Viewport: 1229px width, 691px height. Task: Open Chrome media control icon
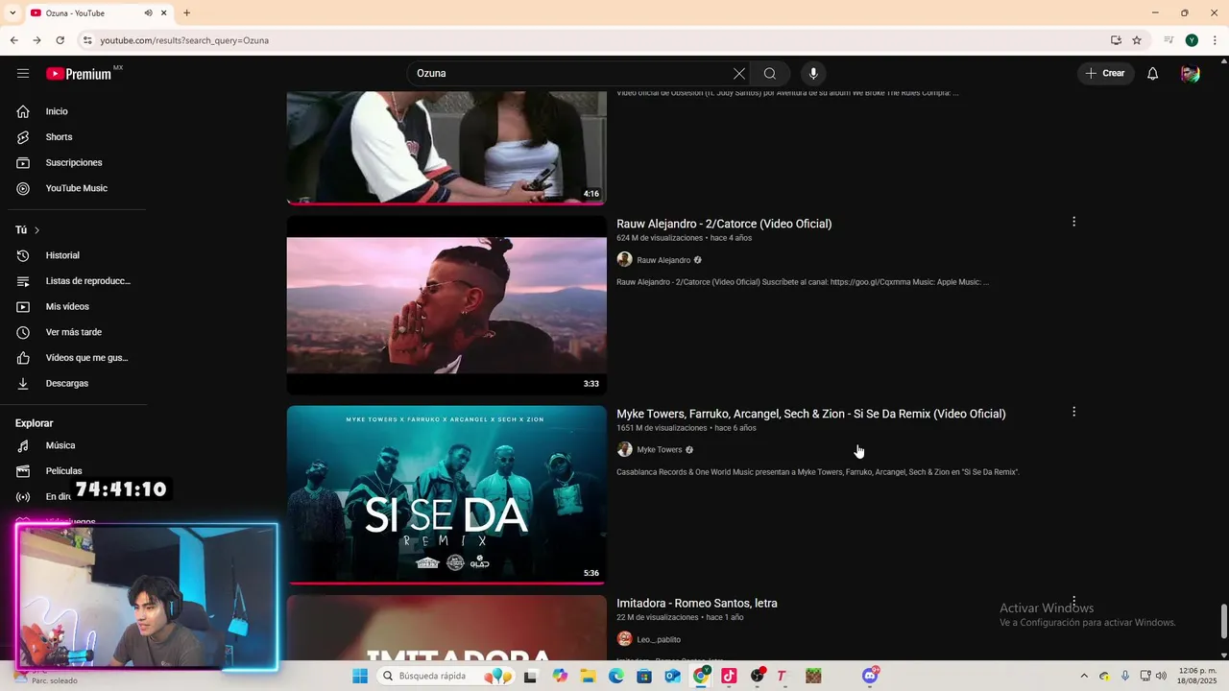(x=1169, y=40)
